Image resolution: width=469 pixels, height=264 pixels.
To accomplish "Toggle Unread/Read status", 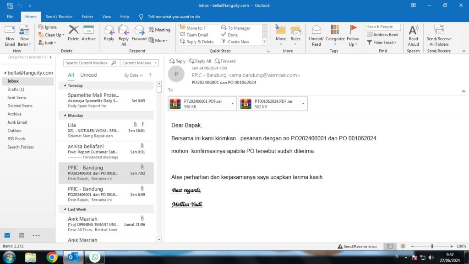I will tap(316, 36).
